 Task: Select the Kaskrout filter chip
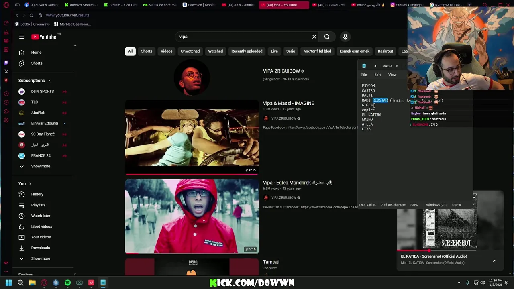[x=385, y=51]
